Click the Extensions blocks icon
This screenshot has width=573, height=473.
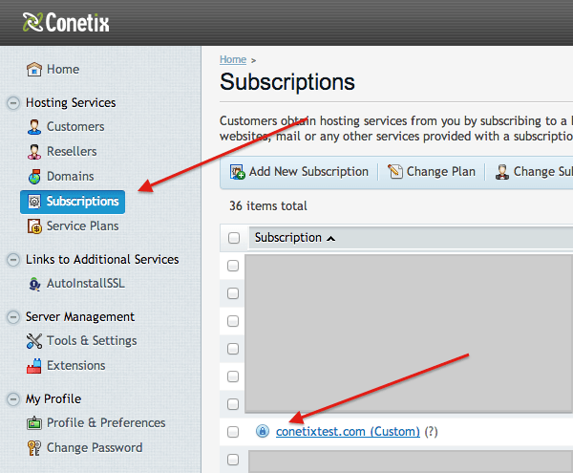click(34, 366)
